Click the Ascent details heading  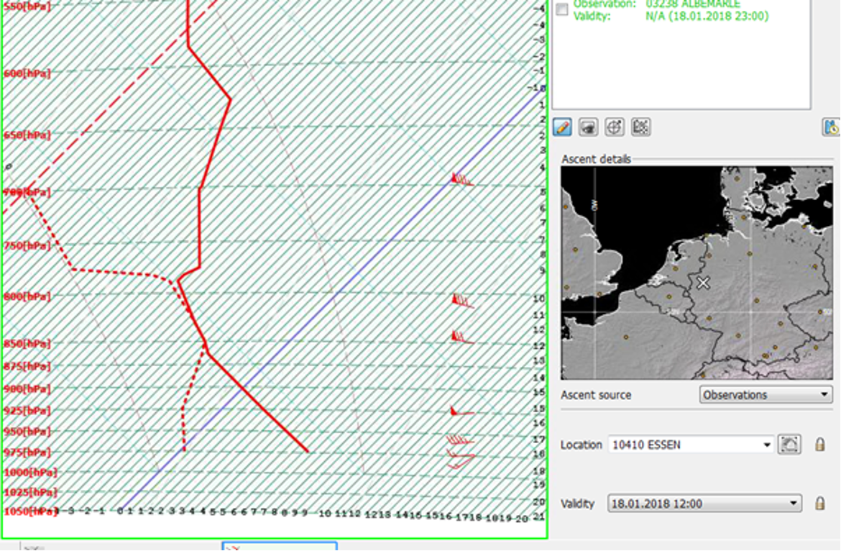(596, 159)
